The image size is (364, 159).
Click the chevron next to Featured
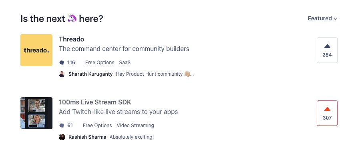point(335,19)
